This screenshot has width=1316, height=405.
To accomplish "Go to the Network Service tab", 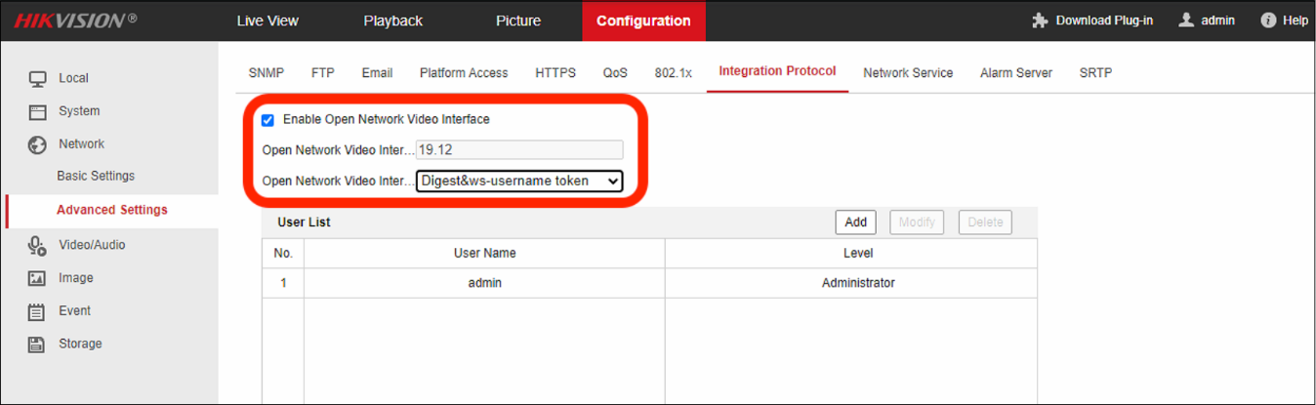I will [908, 72].
